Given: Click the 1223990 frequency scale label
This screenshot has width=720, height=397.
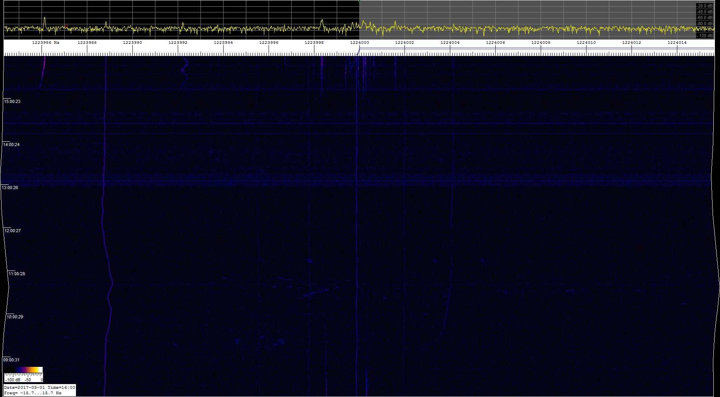Looking at the screenshot, I should [132, 42].
